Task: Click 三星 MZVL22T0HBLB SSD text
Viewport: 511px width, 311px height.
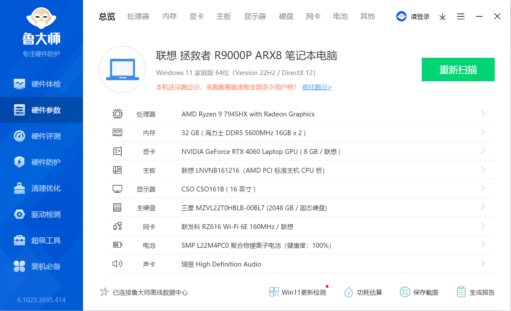Action: tap(254, 208)
